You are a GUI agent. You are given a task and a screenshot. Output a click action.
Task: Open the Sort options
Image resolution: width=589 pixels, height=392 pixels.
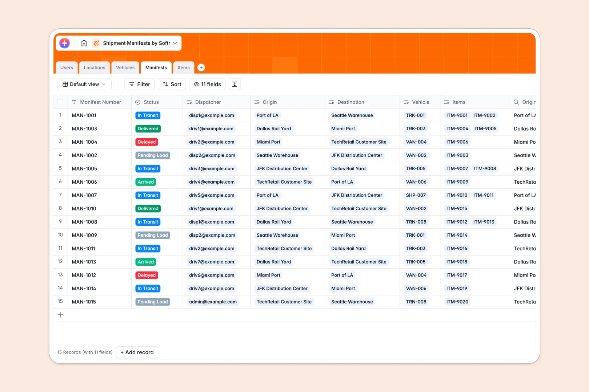pos(172,84)
